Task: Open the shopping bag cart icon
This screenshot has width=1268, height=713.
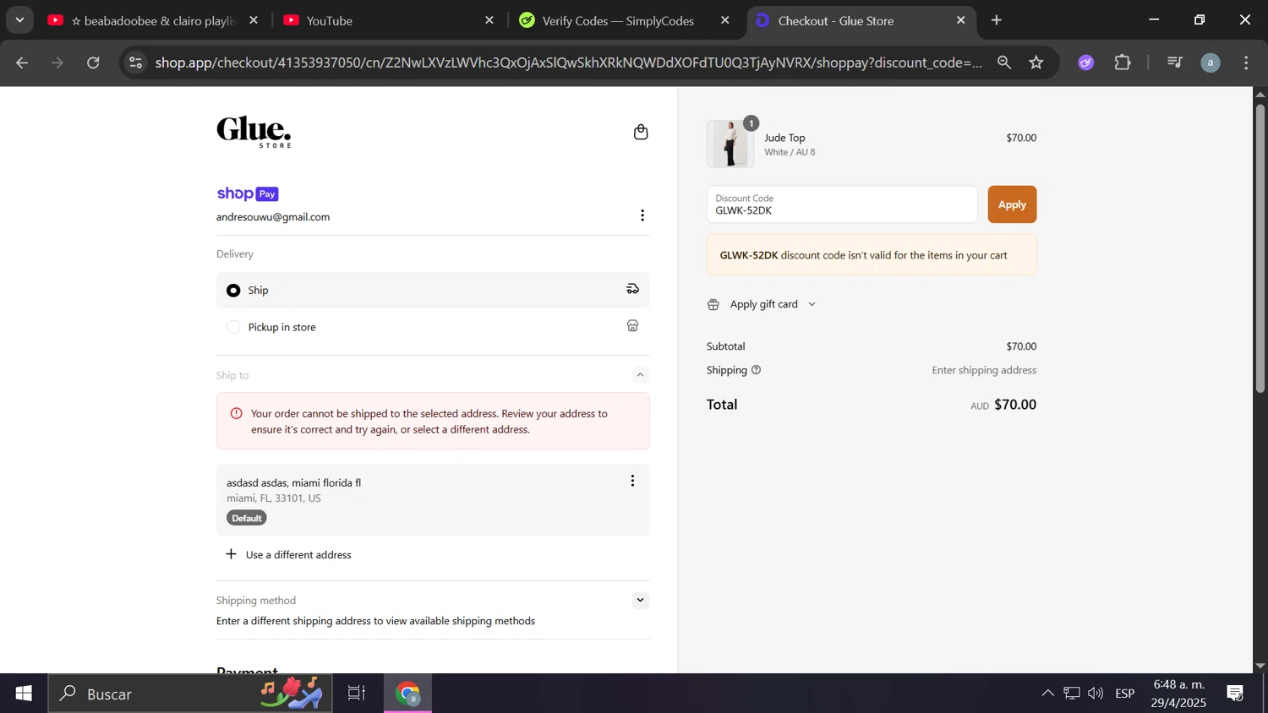Action: (x=641, y=132)
